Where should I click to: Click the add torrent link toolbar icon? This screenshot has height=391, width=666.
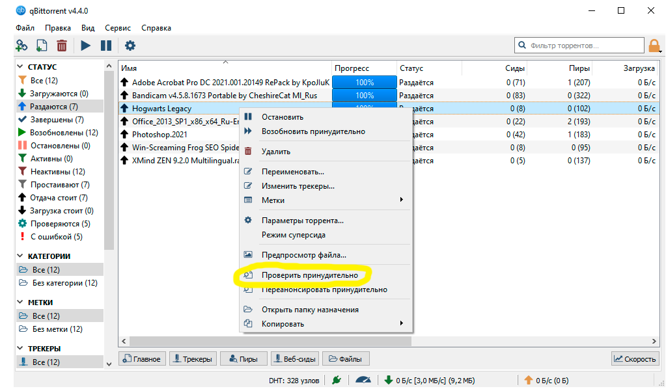point(21,46)
